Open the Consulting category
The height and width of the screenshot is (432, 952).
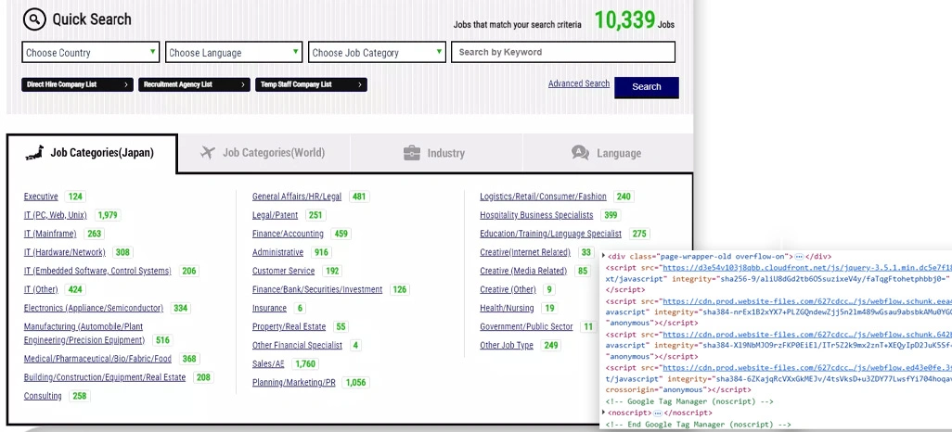(x=43, y=396)
